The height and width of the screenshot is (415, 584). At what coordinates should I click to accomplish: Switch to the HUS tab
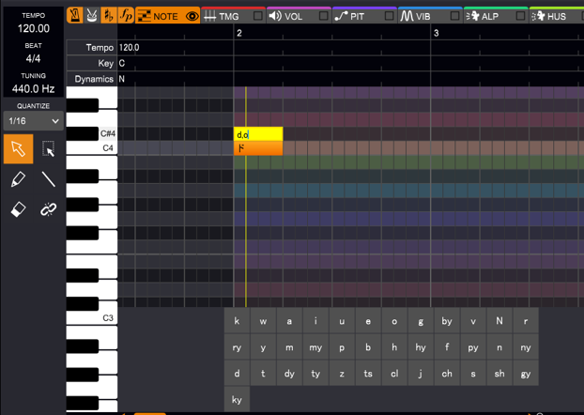[x=557, y=16]
